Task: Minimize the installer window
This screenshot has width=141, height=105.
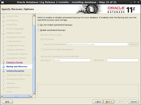Action: tap(131, 2)
